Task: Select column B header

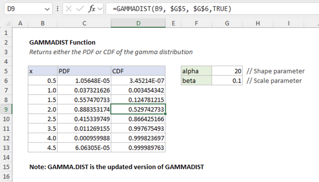Action: tap(43, 23)
